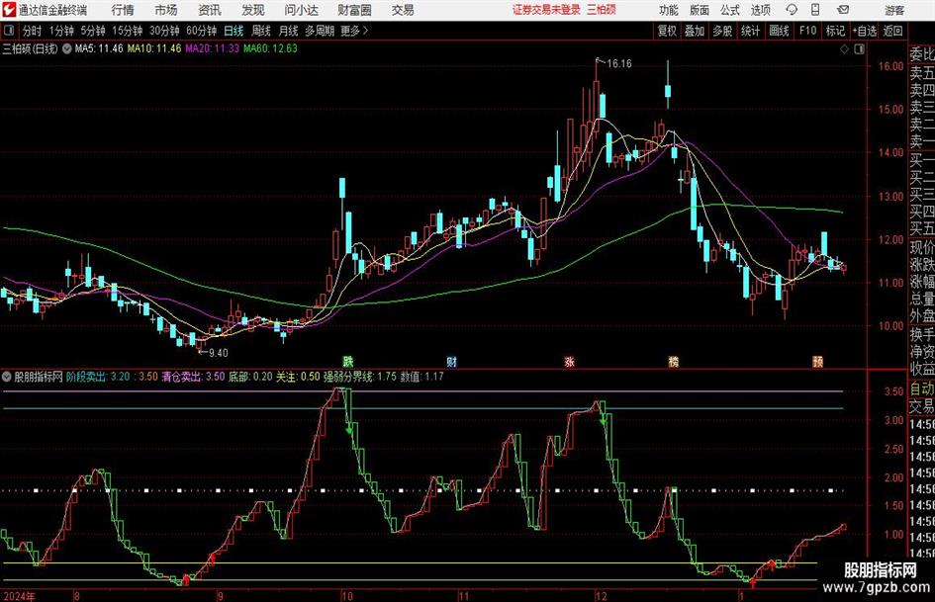The image size is (935, 602).
Task: Click the MA60: 12.63 indicator label
Action: pyautogui.click(x=270, y=48)
